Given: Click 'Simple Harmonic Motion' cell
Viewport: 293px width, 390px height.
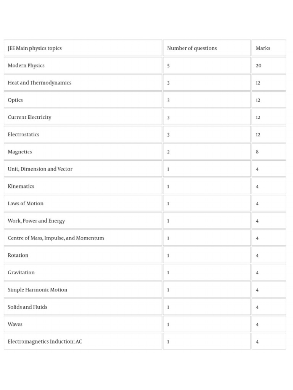Looking at the screenshot, I should pyautogui.click(x=83, y=289).
